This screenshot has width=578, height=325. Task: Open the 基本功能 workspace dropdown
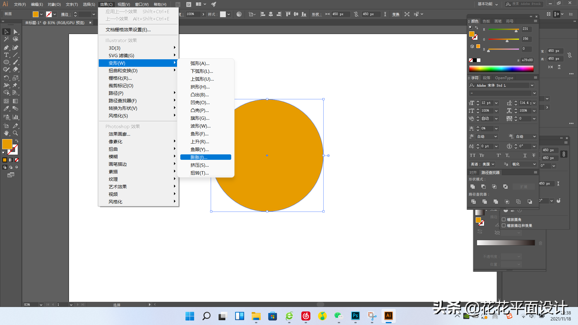click(488, 4)
